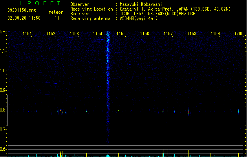
Task: Click the 0.7 frequency axis label
Action: [x=3, y=130]
